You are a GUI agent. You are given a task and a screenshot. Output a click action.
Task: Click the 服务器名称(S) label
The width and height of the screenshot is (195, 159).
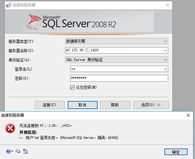click(22, 51)
